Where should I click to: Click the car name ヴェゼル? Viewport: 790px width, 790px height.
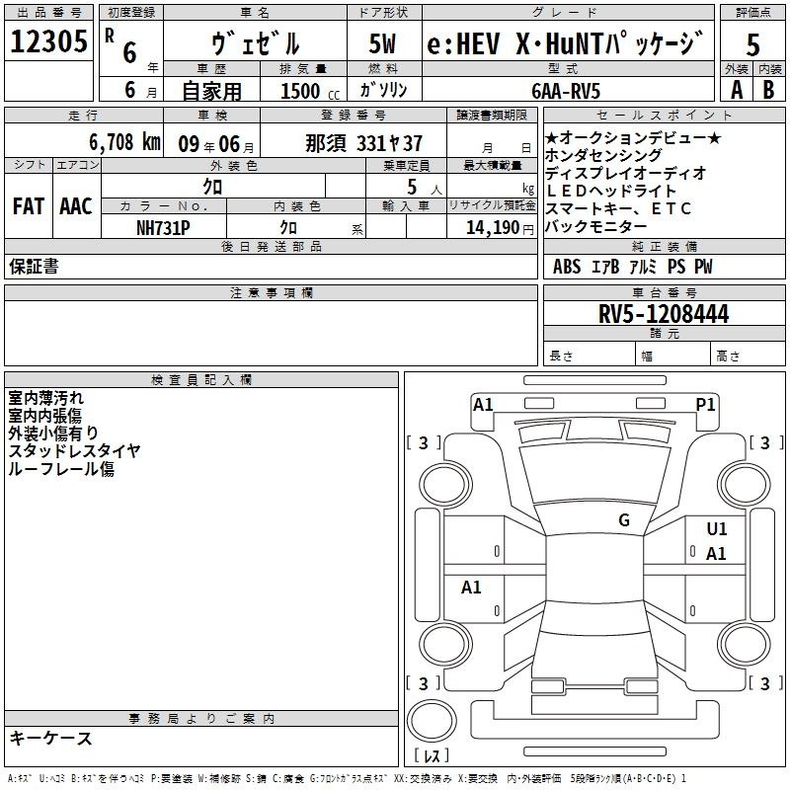coord(255,42)
